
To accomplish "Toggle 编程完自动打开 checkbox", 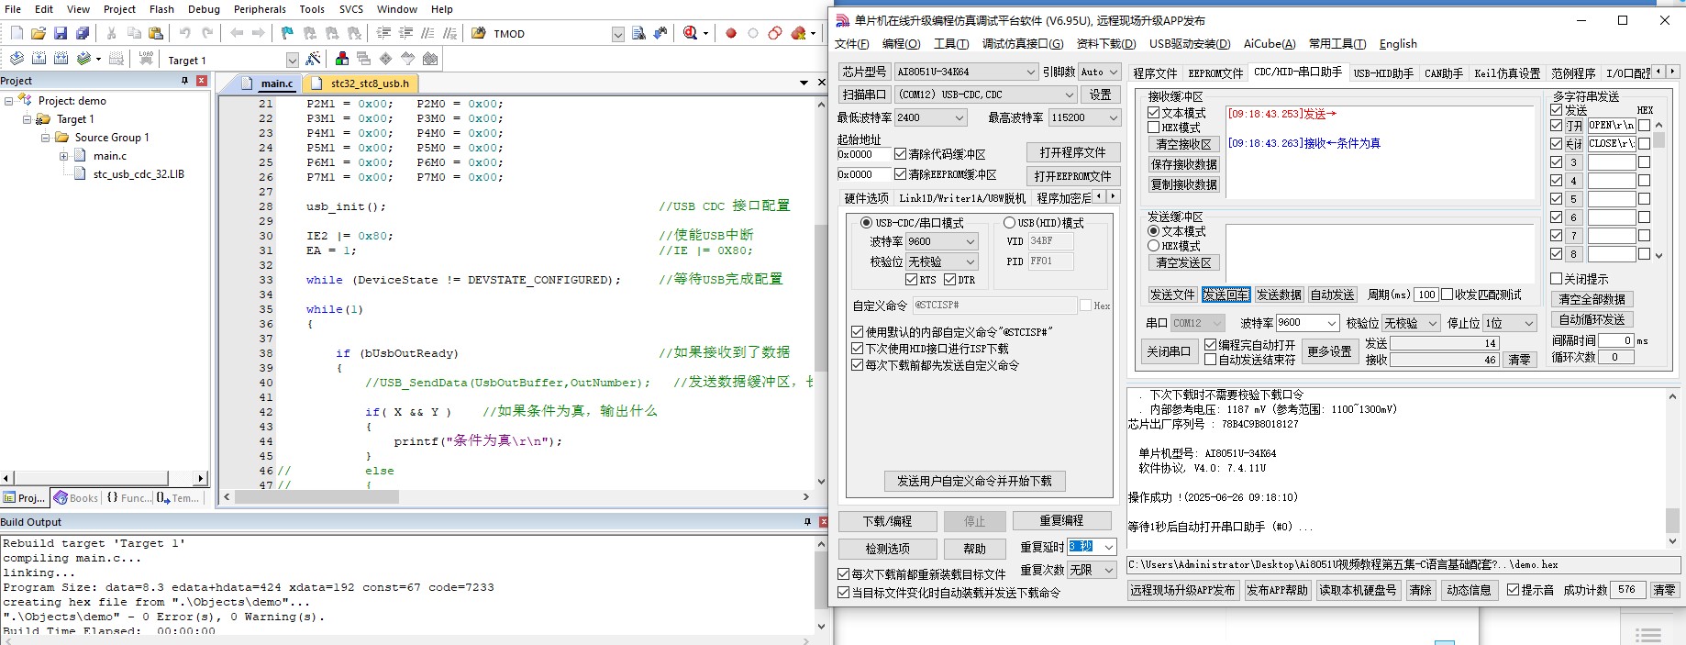I will click(x=1210, y=345).
